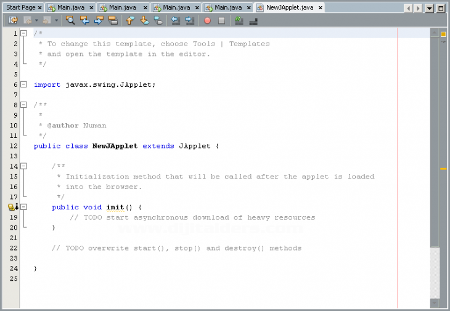The height and width of the screenshot is (311, 450).
Task: Collapse the init() method fold
Action: point(23,207)
